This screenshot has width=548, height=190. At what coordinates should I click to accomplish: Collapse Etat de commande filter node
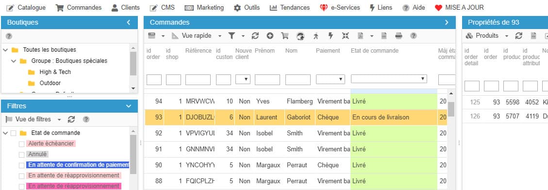click(x=5, y=133)
